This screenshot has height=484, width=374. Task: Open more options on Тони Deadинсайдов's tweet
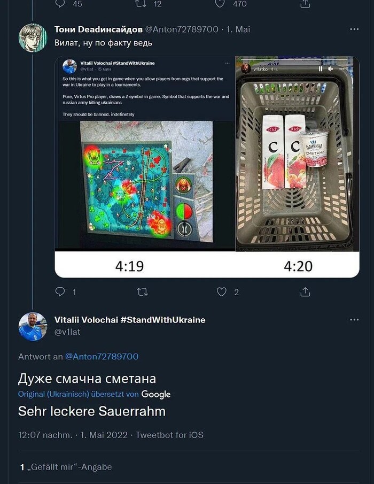tap(354, 29)
